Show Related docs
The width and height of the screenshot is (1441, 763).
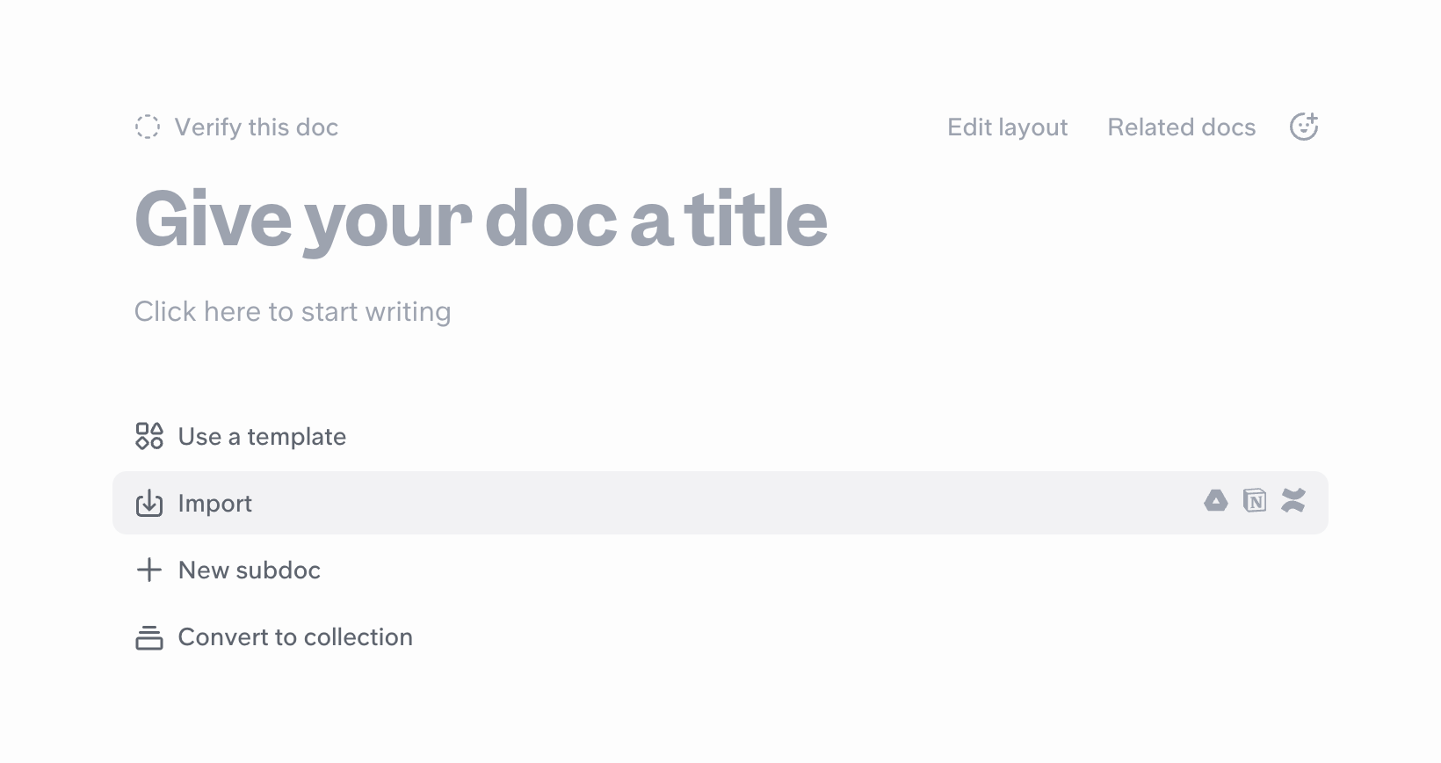1181,127
